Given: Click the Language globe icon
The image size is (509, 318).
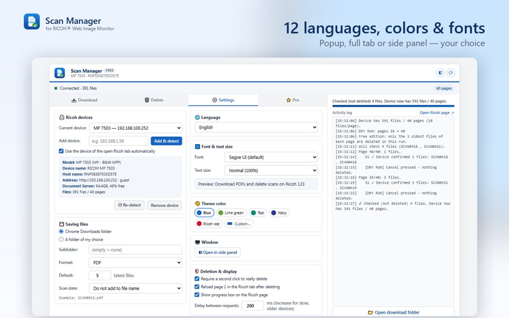Looking at the screenshot, I should pos(197,118).
